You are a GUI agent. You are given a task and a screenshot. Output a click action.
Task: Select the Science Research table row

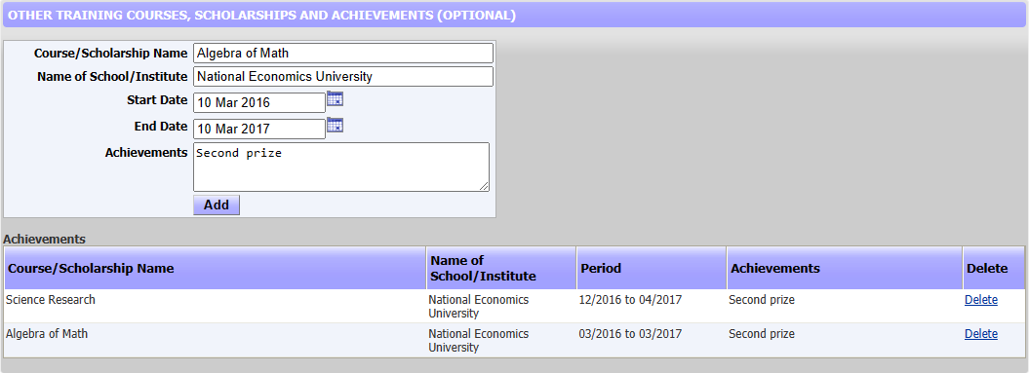[x=514, y=306]
